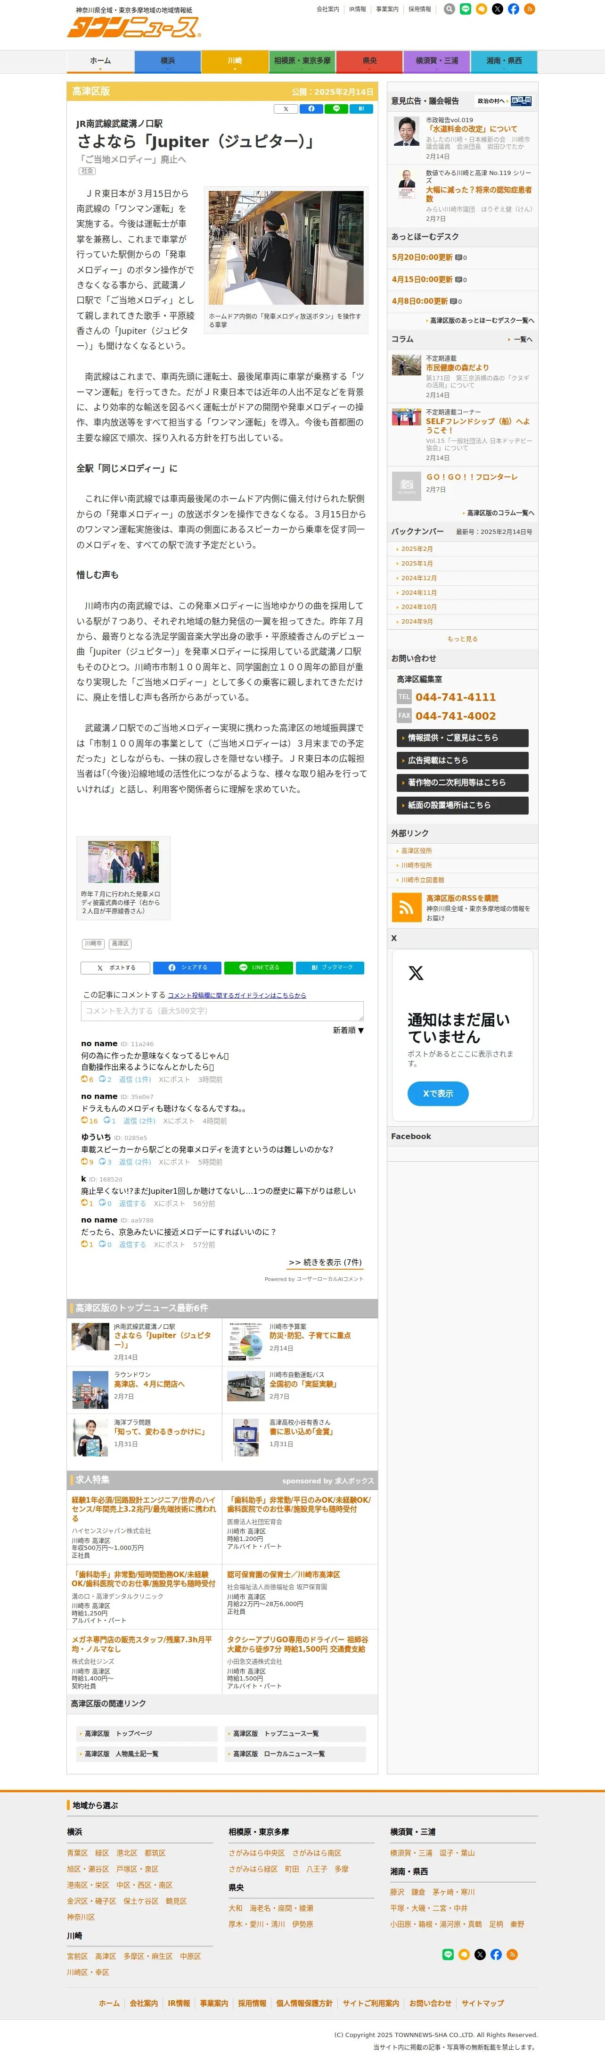The height and width of the screenshot is (2063, 605).
Task: Open the 新着順 comment sort dropdown
Action: [x=348, y=1031]
